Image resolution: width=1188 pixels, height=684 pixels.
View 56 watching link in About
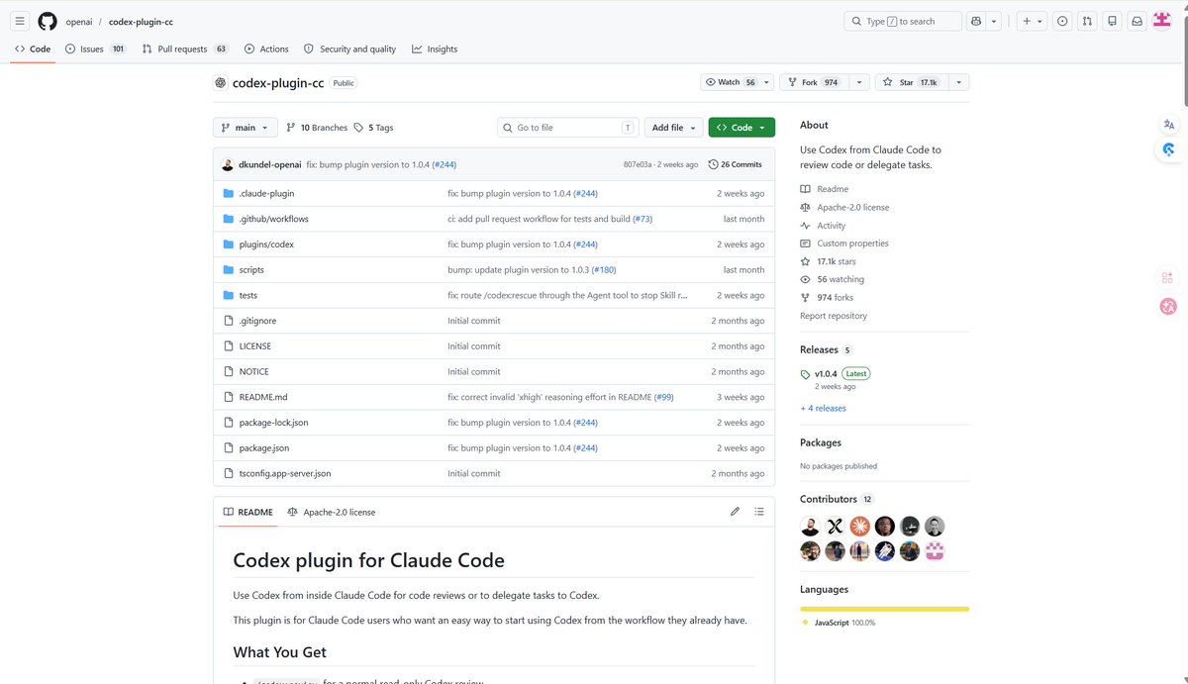pos(832,279)
